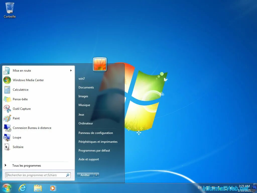Screen dimensions: 257x193
Task: Open Connexion Bureau à distance icon
Action: (7, 128)
